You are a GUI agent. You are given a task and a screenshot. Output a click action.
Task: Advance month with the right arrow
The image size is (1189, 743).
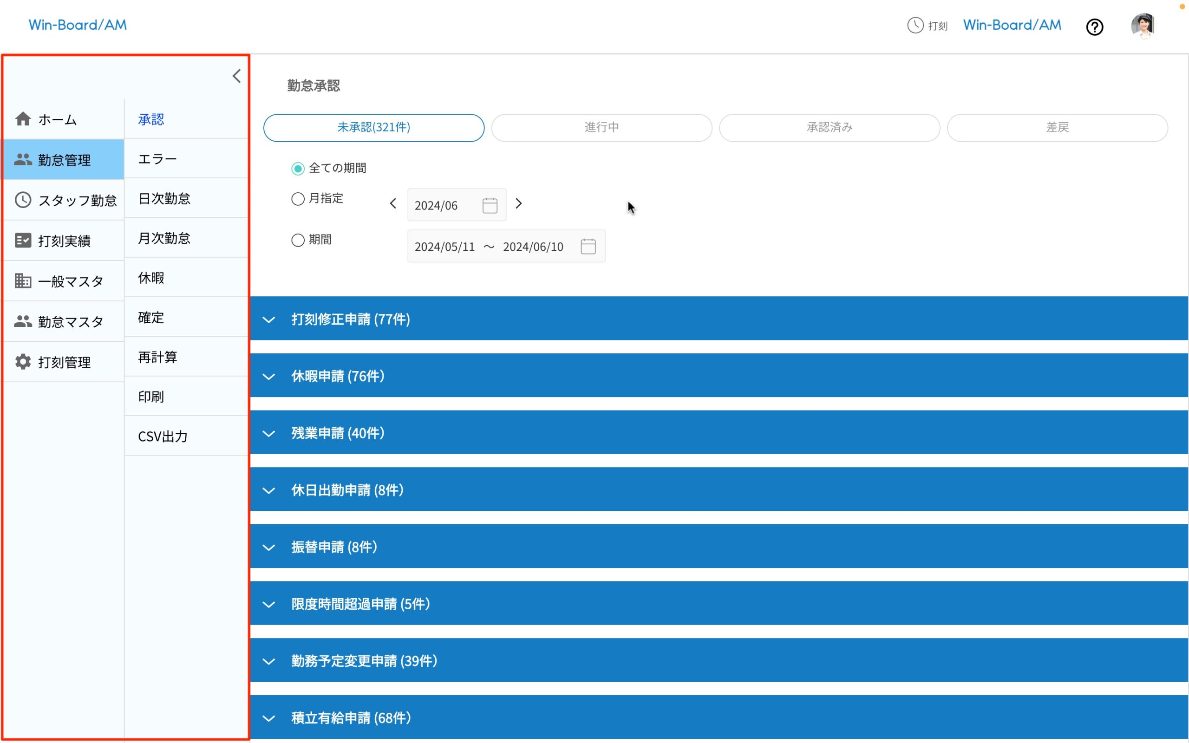pyautogui.click(x=519, y=203)
